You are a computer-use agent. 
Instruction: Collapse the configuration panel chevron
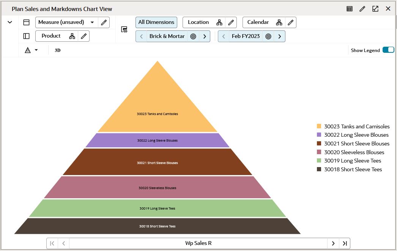[x=9, y=22]
